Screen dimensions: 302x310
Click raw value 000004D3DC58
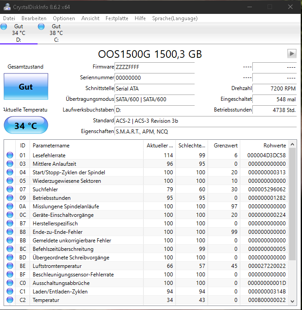267,155
